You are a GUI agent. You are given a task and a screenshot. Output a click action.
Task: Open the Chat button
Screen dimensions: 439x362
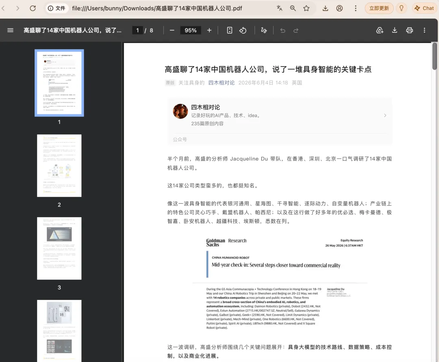click(x=424, y=9)
